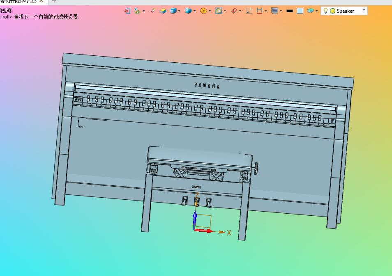Click the eraser icon in the toolbar

pyautogui.click(x=153, y=11)
